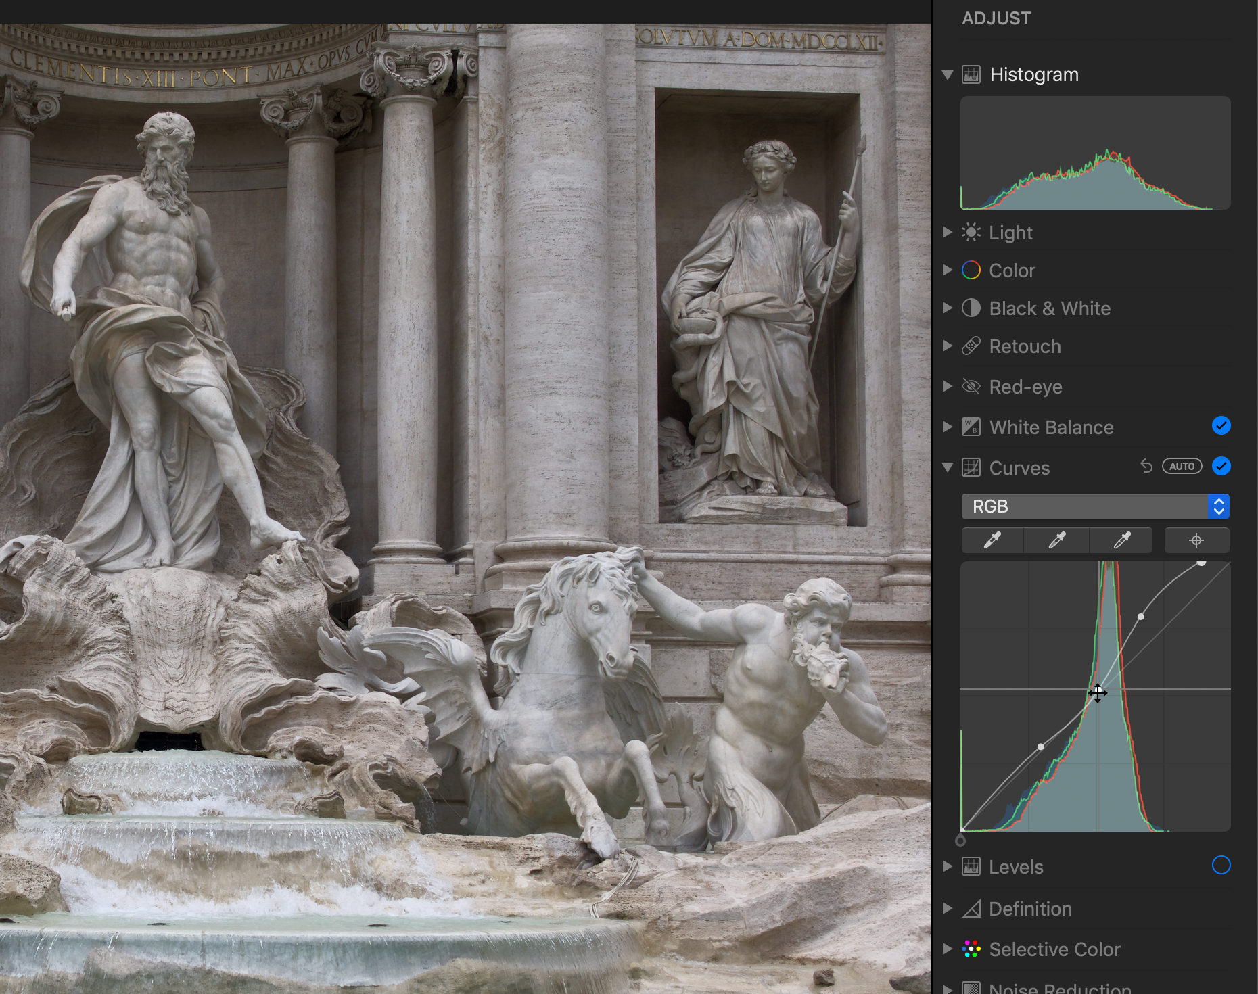Viewport: 1258px width, 994px height.
Task: Click the White Balance icon
Action: (x=971, y=427)
